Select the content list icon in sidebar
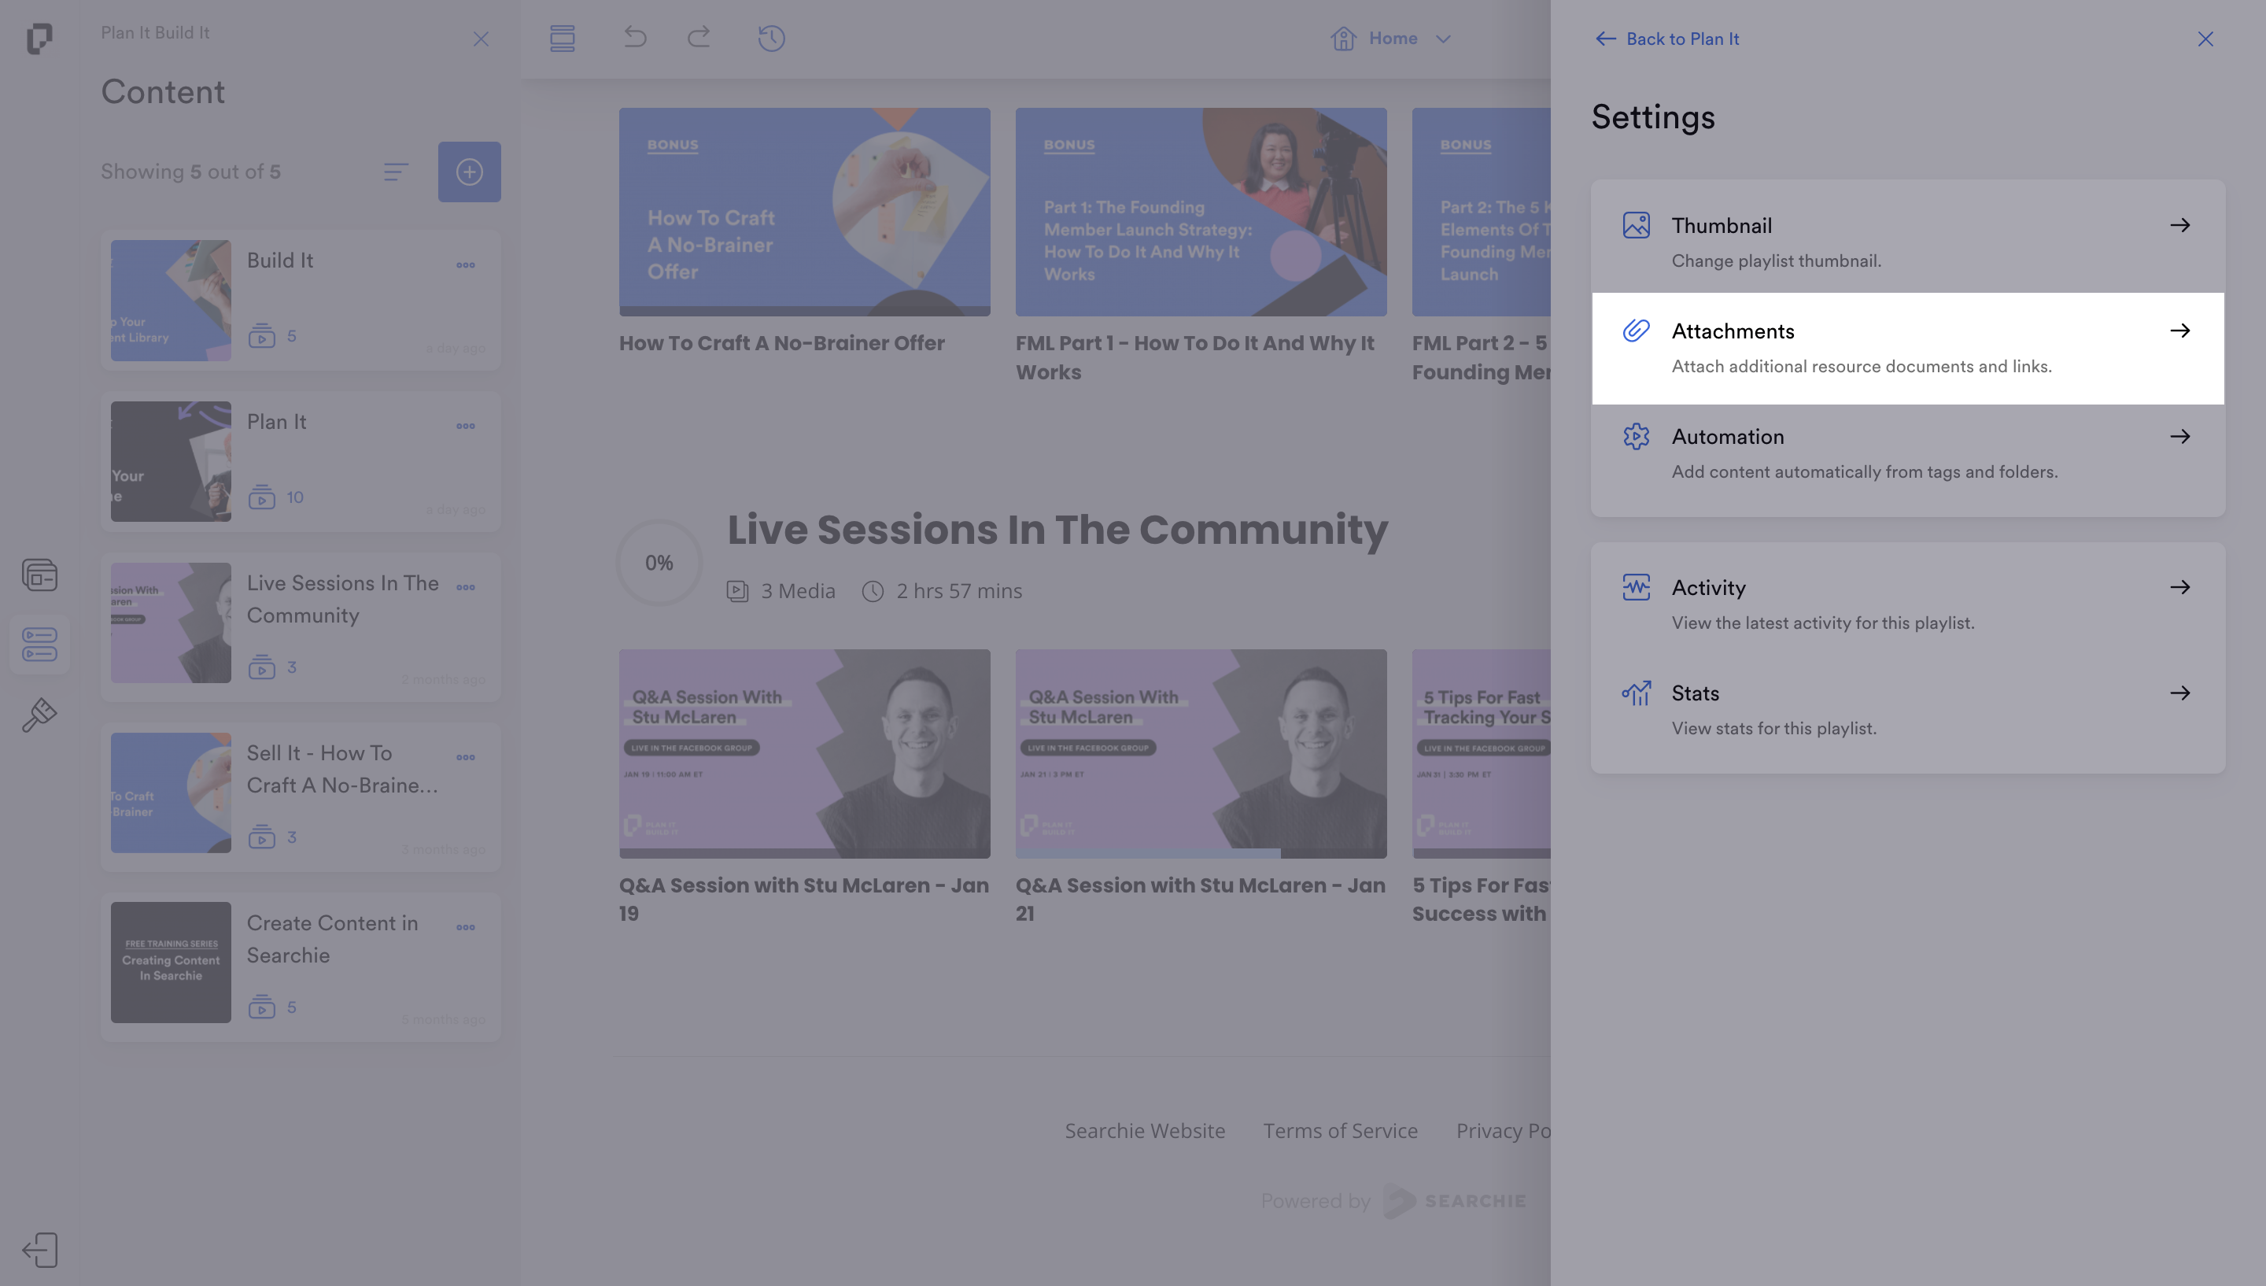2266x1286 pixels. pos(39,645)
